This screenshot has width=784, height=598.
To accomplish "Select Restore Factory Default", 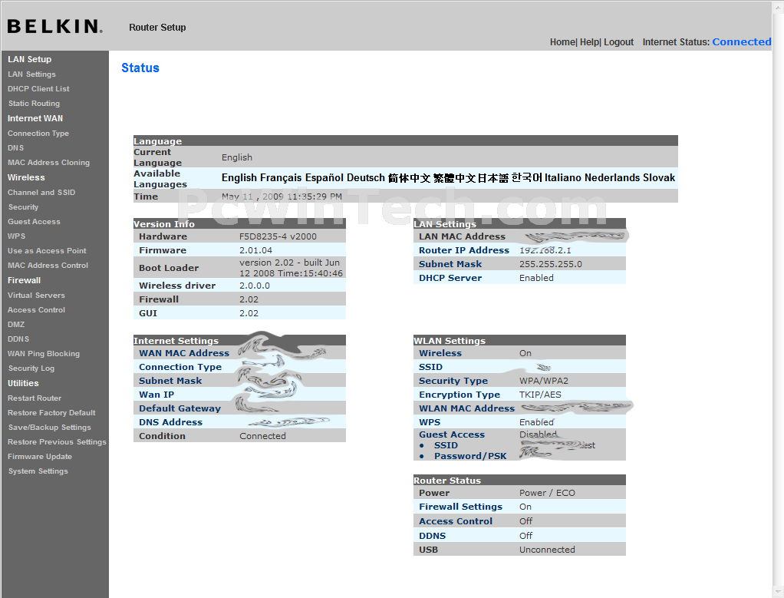I will pos(51,412).
